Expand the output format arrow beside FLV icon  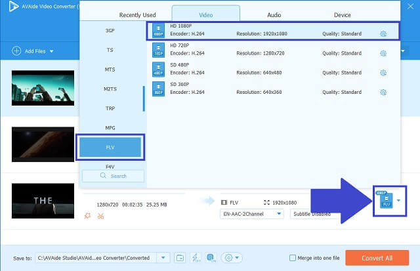click(x=398, y=200)
